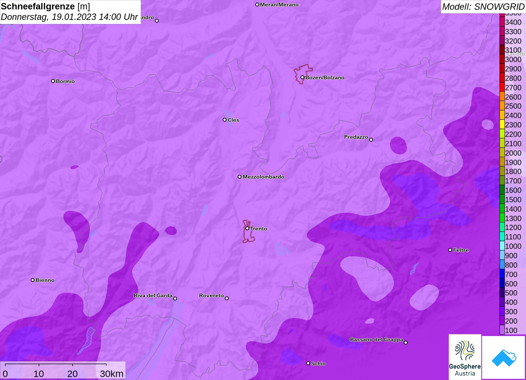Click the Bassano del Grappa label
Screen dimensions: 526x380
click(x=376, y=339)
